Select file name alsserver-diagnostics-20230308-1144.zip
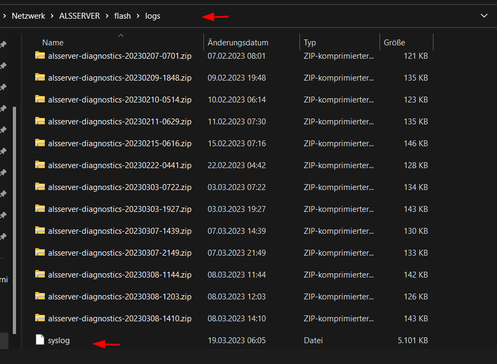 pyautogui.click(x=120, y=275)
